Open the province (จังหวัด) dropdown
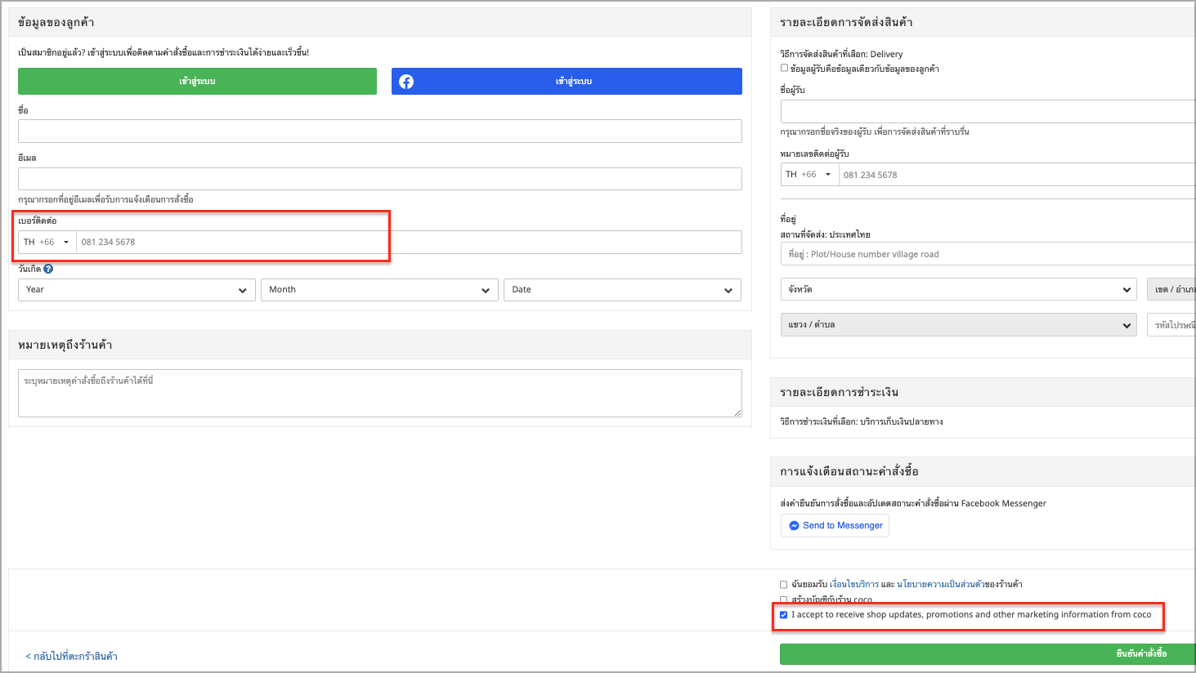The height and width of the screenshot is (673, 1196). pyautogui.click(x=958, y=290)
